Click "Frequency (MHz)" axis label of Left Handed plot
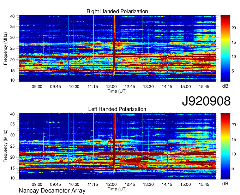Image resolution: width=240 pixels, height=195 pixels. pos(5,146)
